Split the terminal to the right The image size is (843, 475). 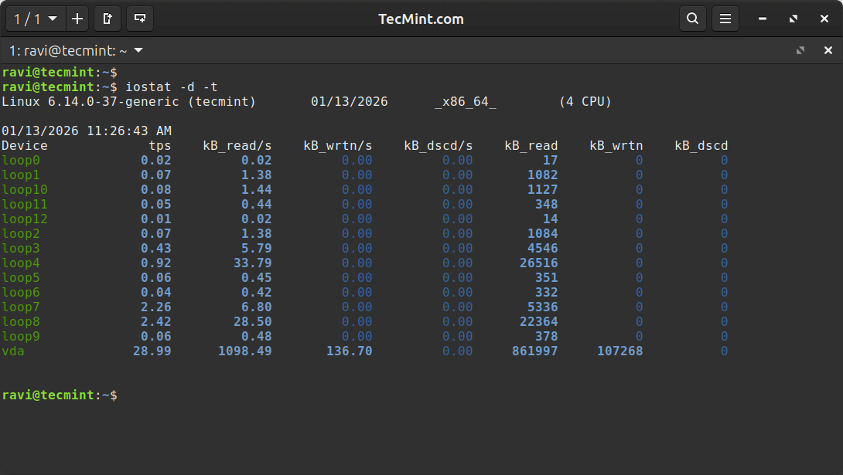pyautogui.click(x=108, y=19)
